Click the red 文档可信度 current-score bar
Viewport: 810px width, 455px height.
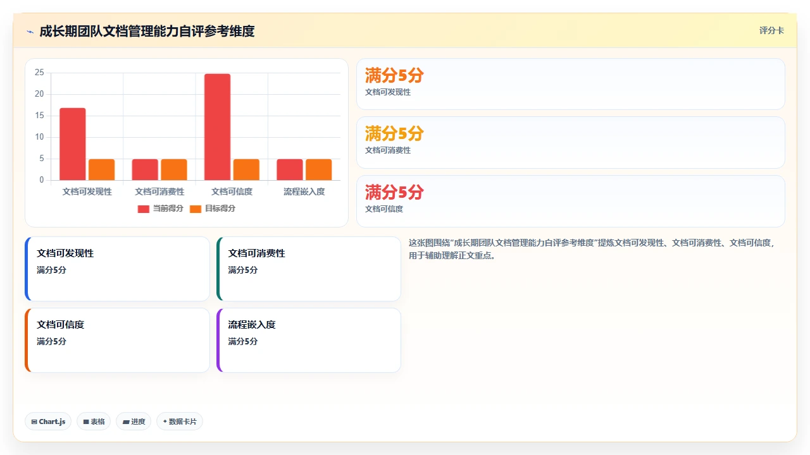(217, 127)
